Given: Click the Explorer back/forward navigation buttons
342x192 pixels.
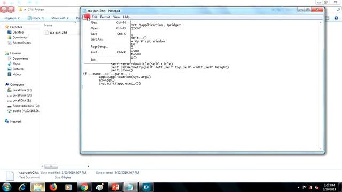Looking at the screenshot, I should 7,10.
